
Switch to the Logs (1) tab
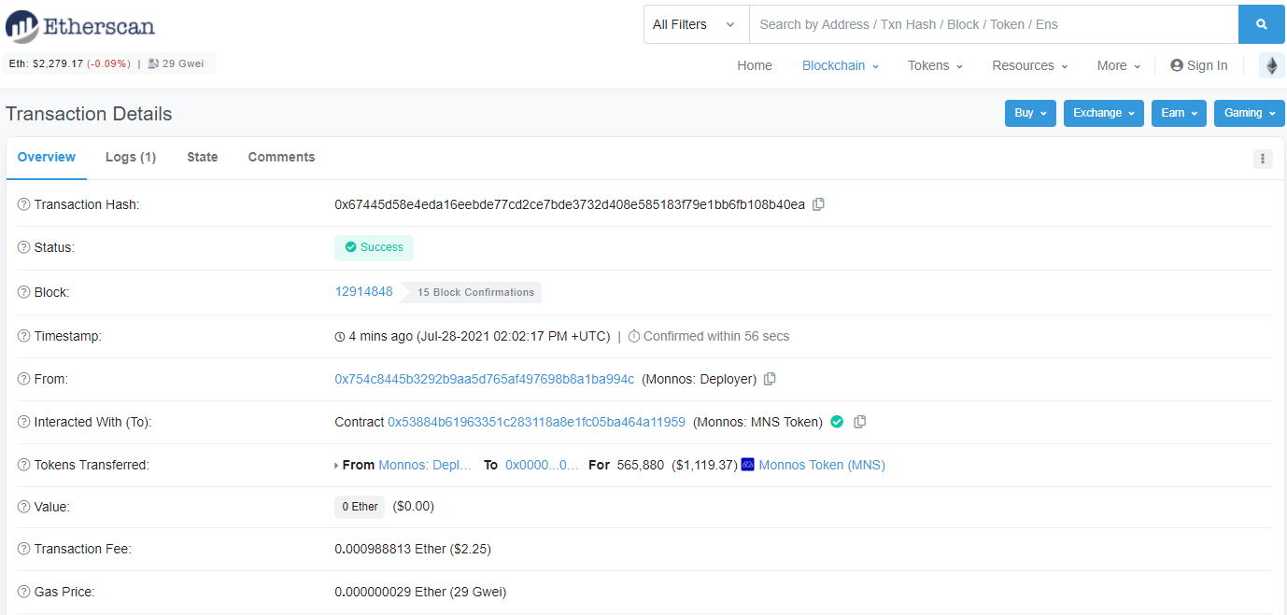[x=131, y=157]
